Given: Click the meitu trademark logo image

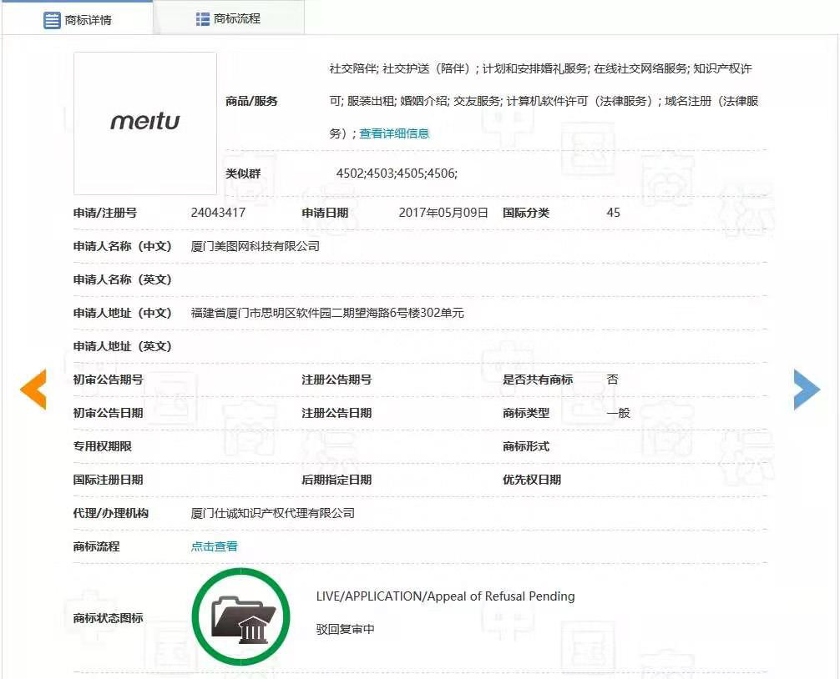Looking at the screenshot, I should (144, 122).
